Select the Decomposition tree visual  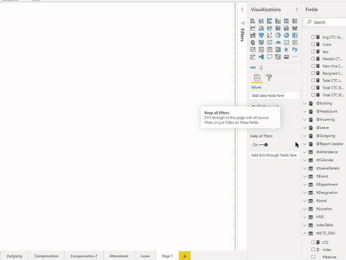point(261,57)
